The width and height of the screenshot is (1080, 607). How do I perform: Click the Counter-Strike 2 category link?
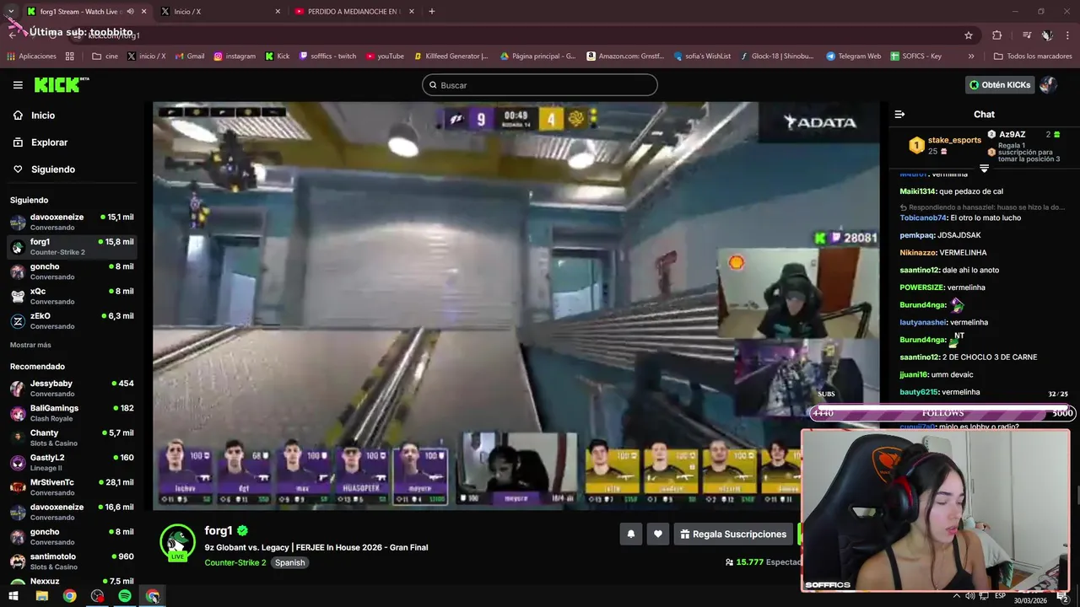pyautogui.click(x=235, y=562)
